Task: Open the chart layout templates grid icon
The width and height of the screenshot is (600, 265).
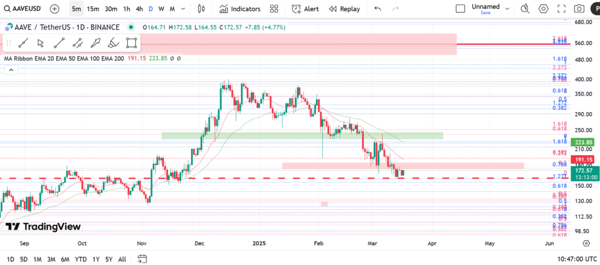Action: (274, 9)
